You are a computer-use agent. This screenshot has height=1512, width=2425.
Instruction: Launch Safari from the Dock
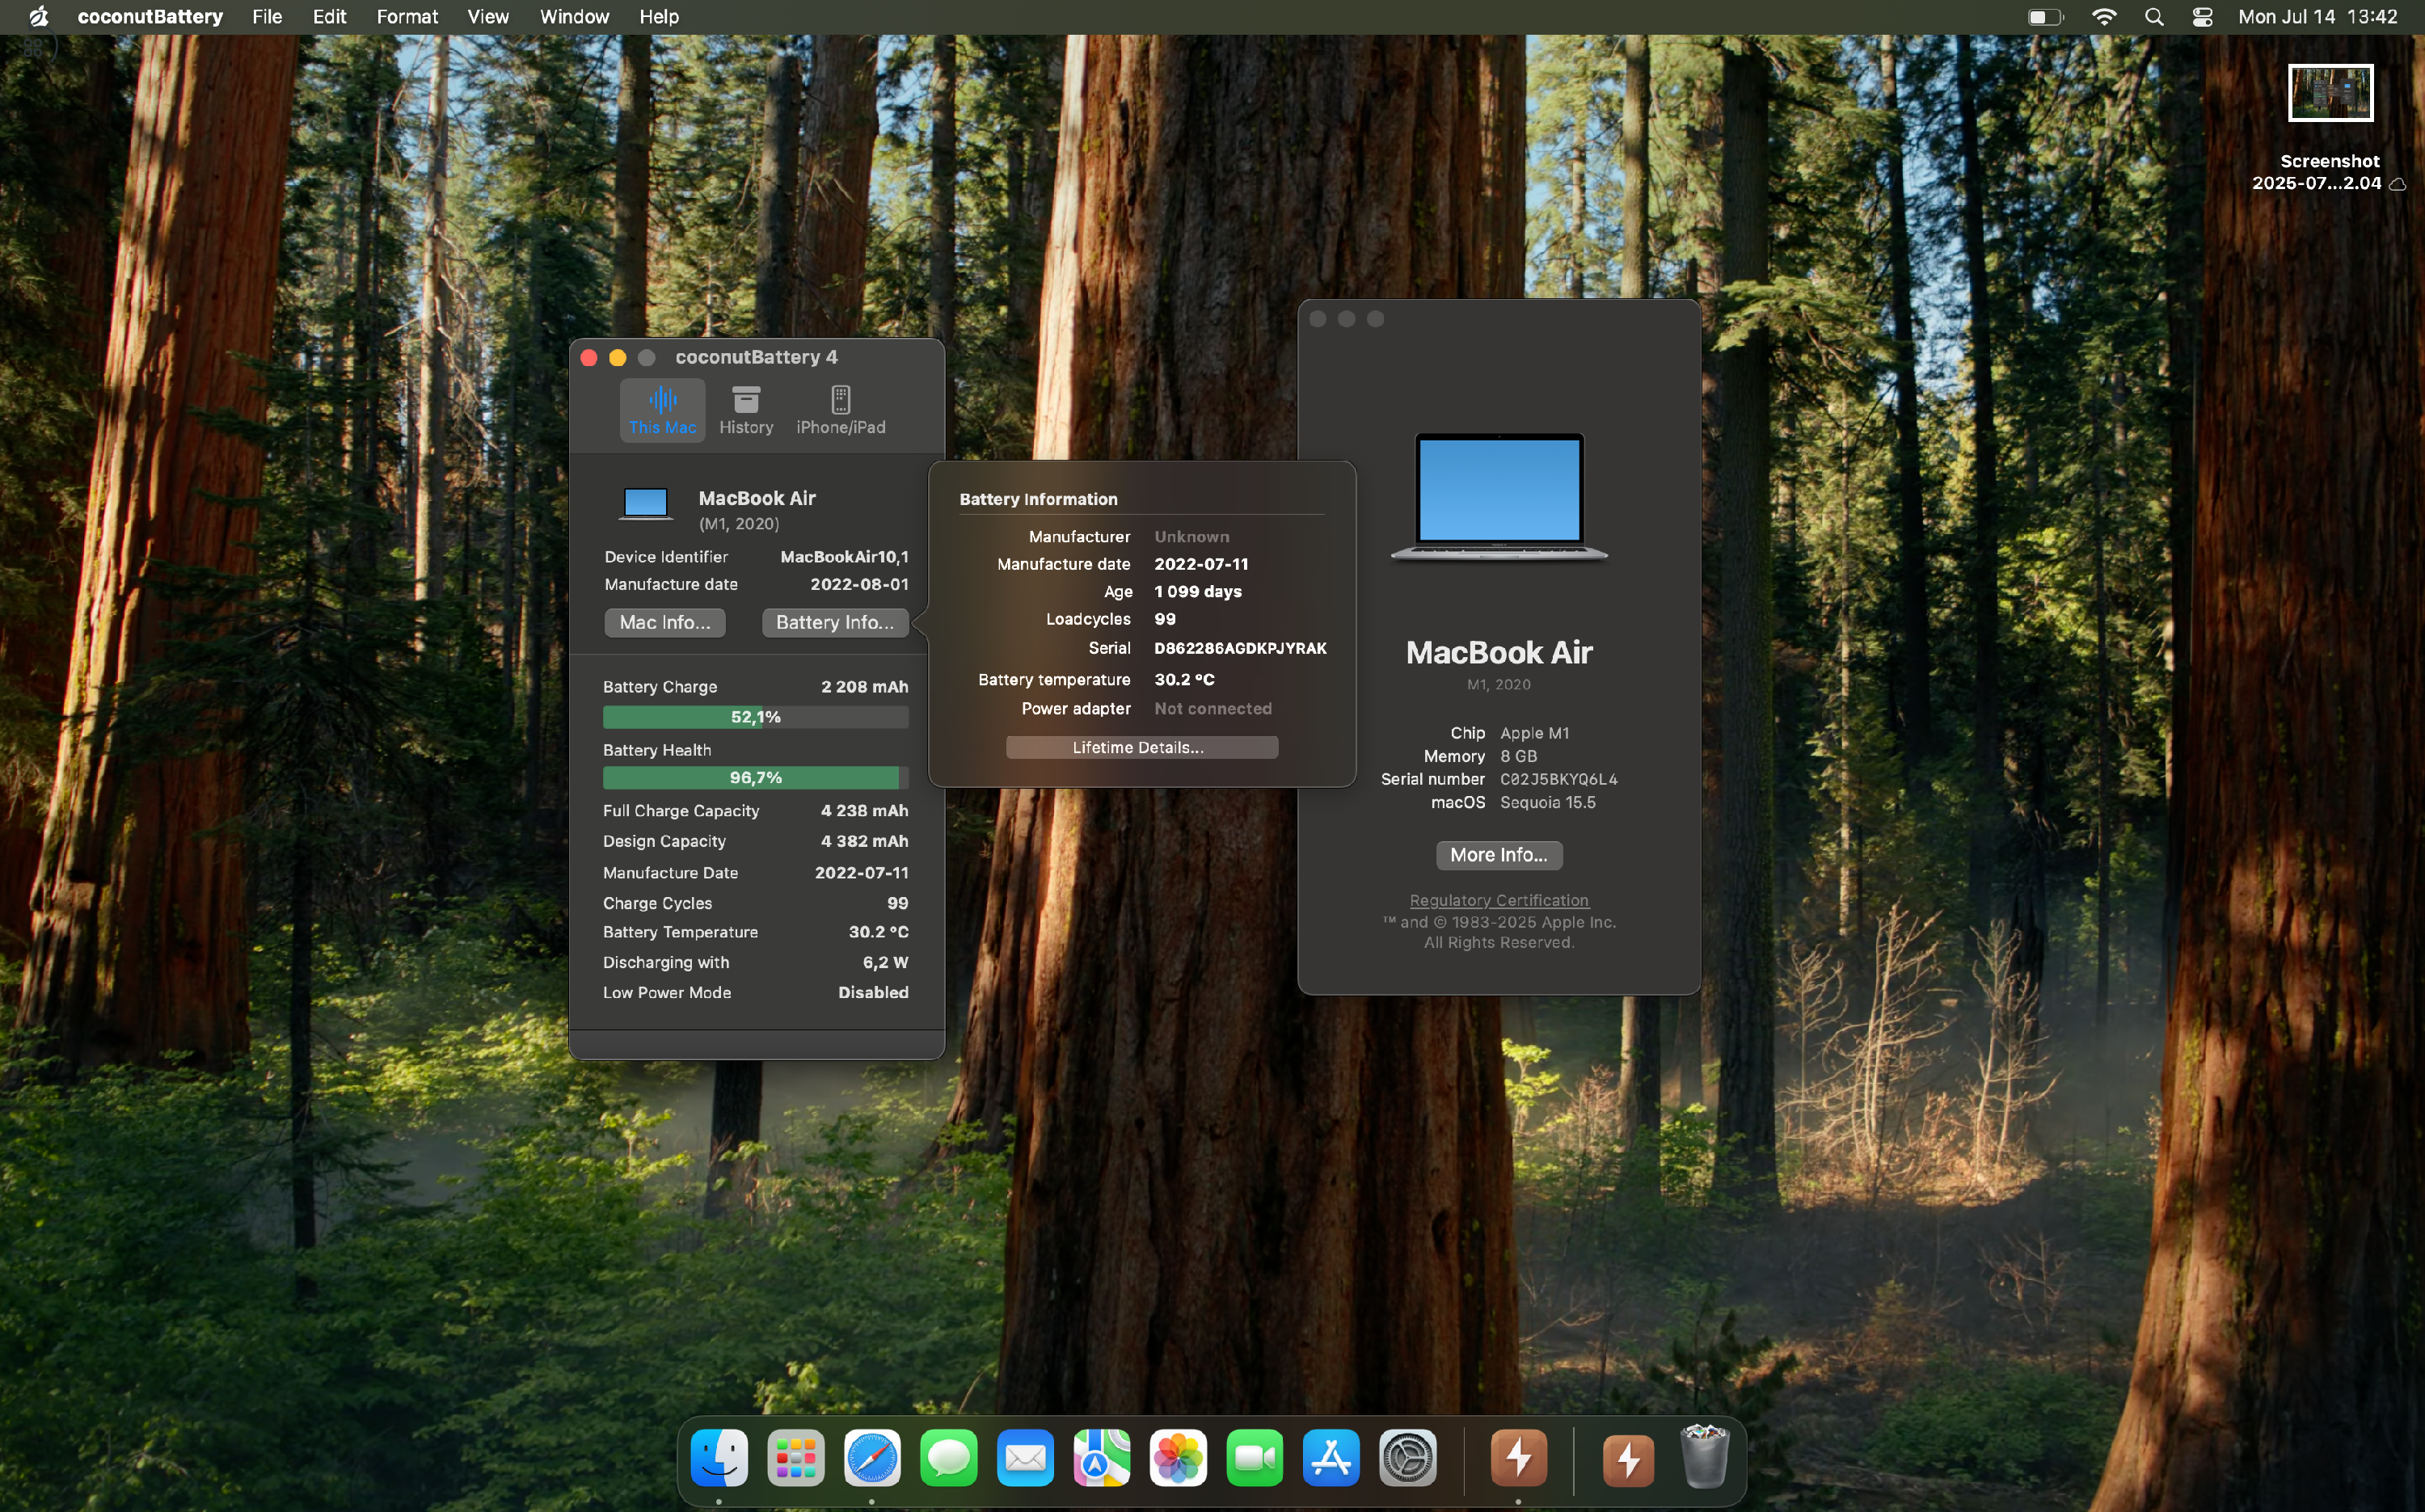[872, 1457]
